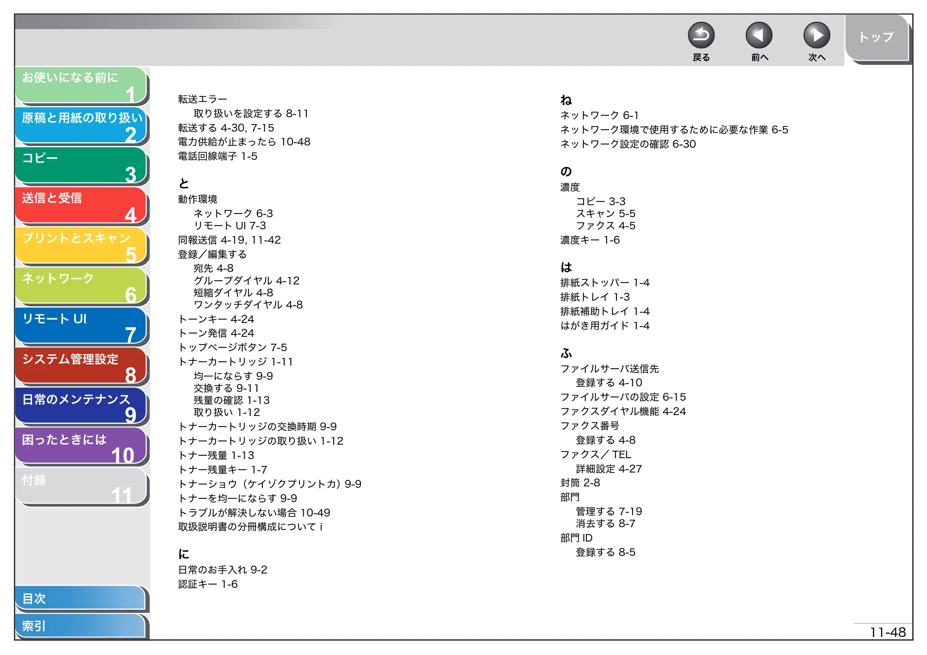The image size is (927, 655).
Task: Open プリントとスキャン chapter 5 tab
Action: pyautogui.click(x=81, y=246)
